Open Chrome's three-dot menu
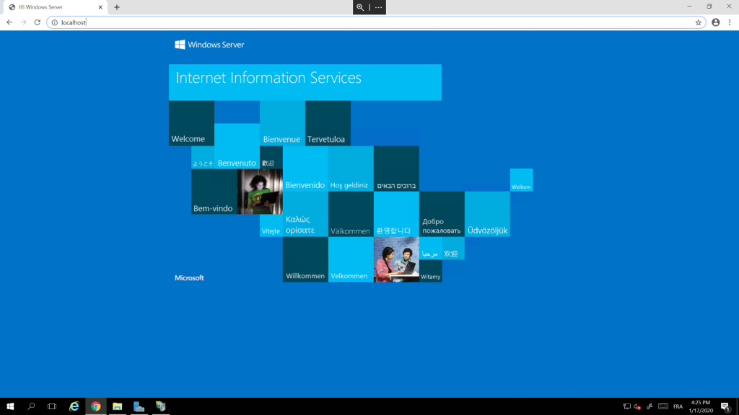The image size is (739, 415). [730, 22]
